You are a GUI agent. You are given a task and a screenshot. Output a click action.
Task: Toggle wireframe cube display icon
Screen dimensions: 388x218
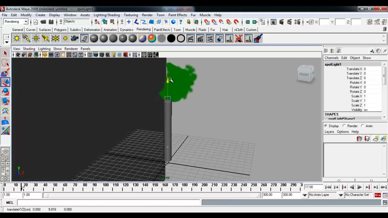pos(90,55)
